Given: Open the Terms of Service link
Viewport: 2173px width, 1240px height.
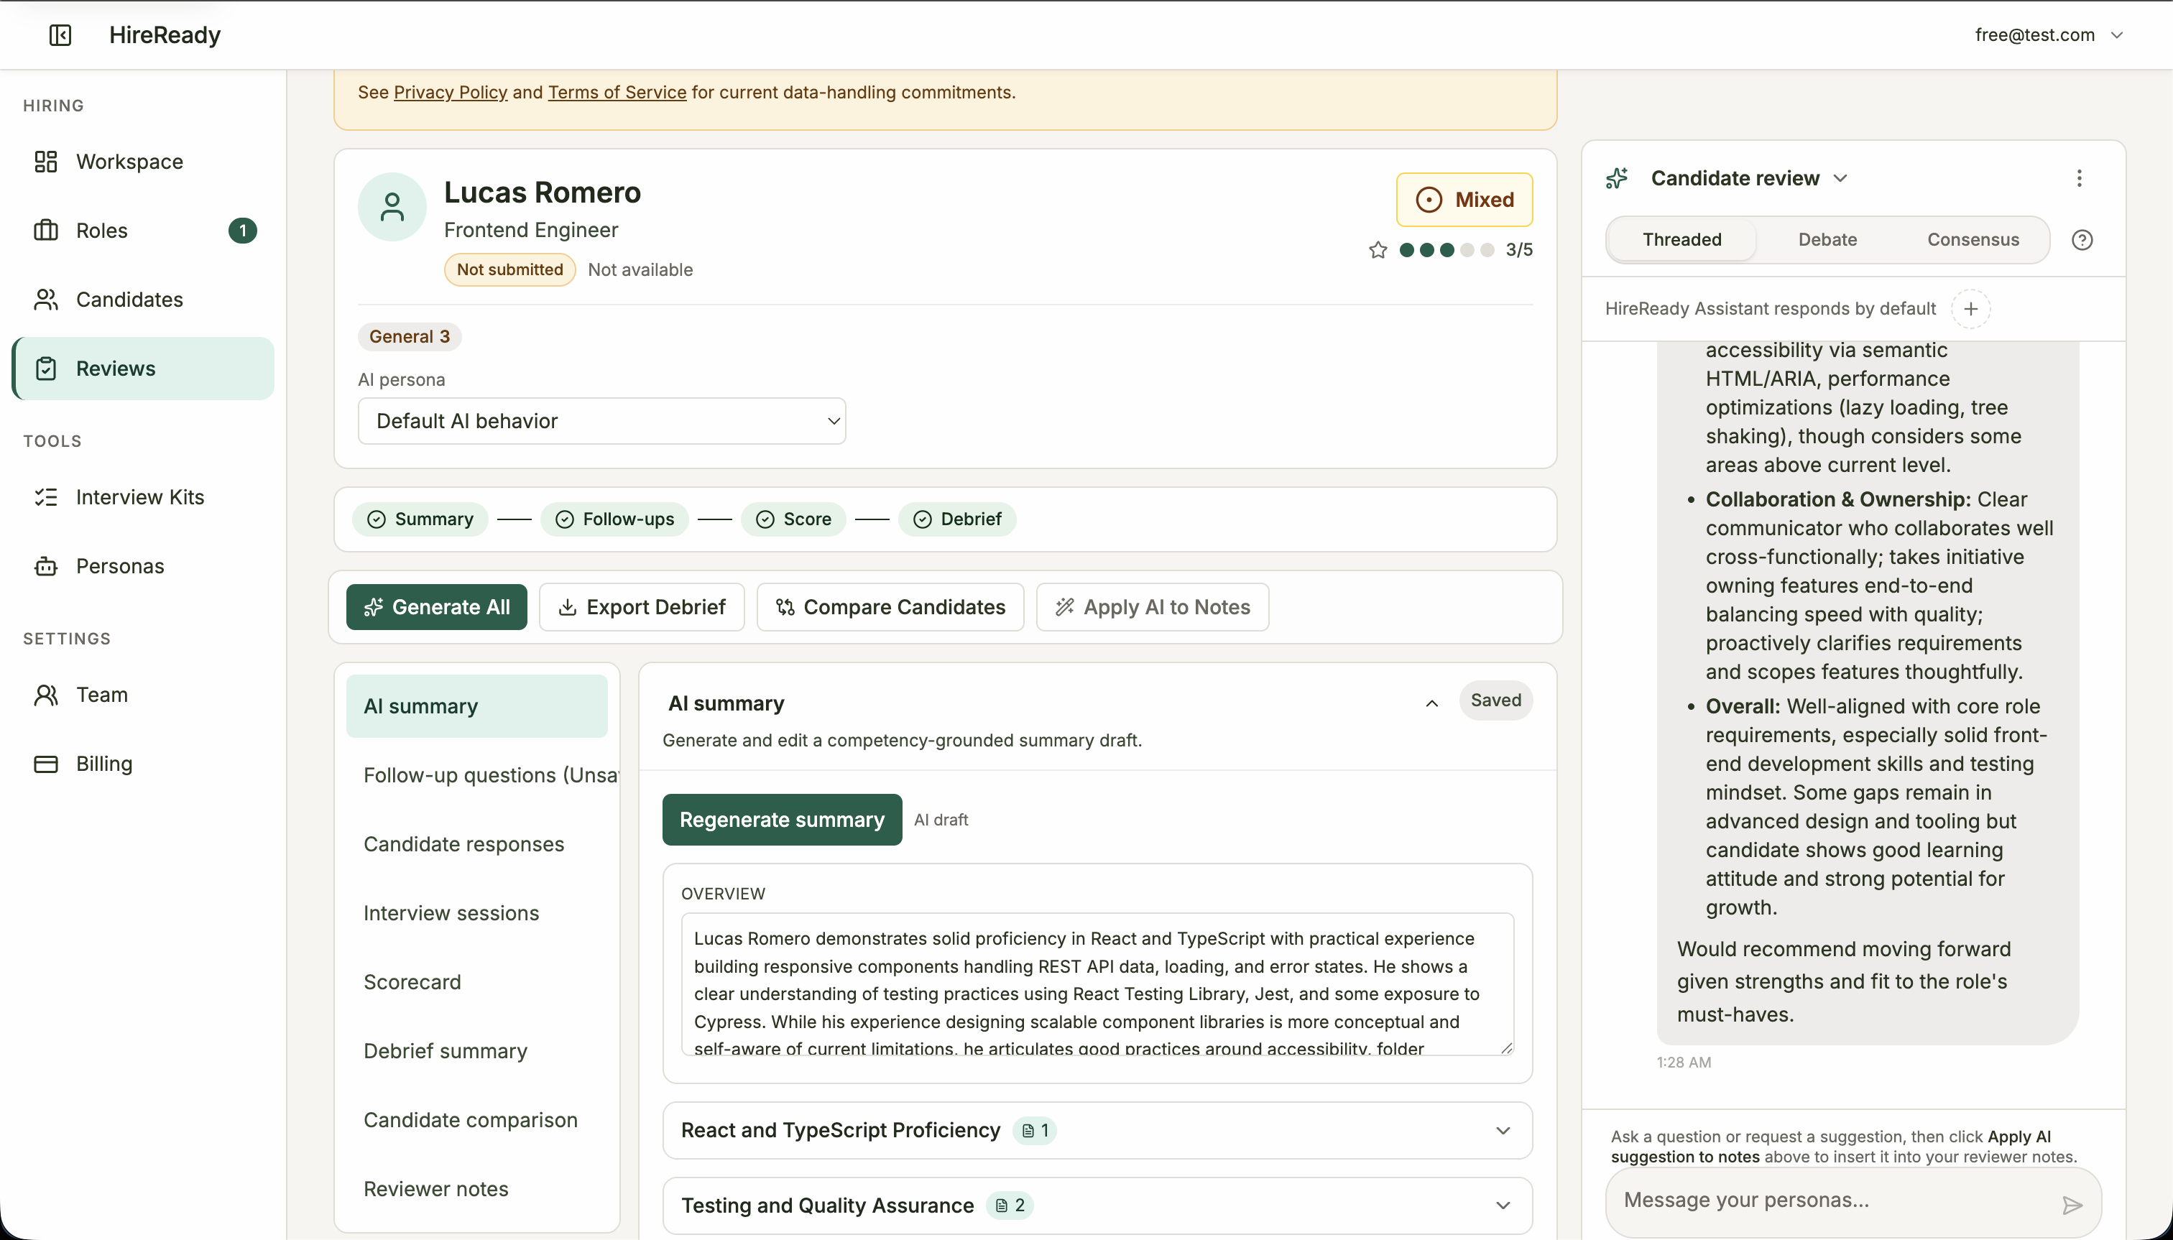Looking at the screenshot, I should 617,92.
